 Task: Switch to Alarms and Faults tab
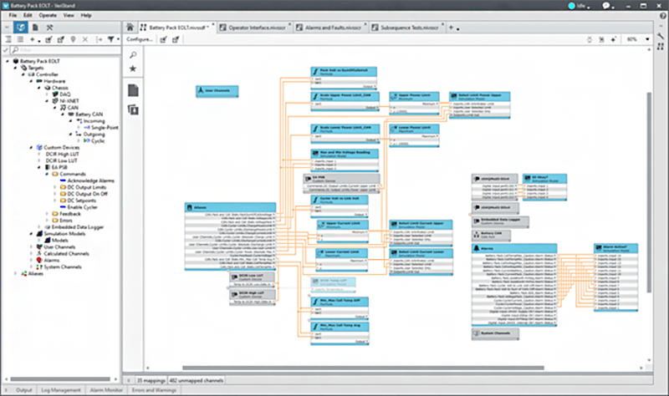(329, 28)
